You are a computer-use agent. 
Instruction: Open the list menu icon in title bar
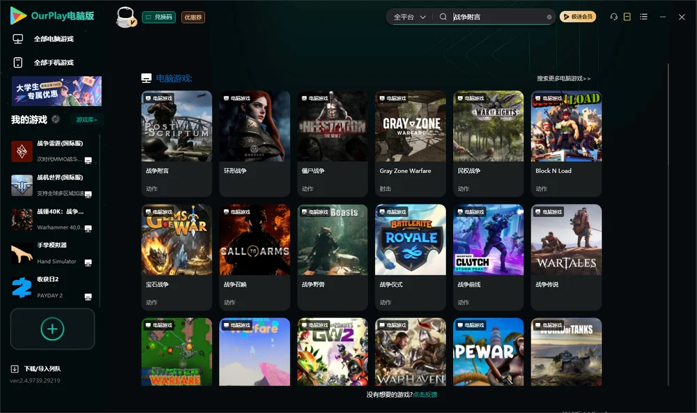[643, 17]
